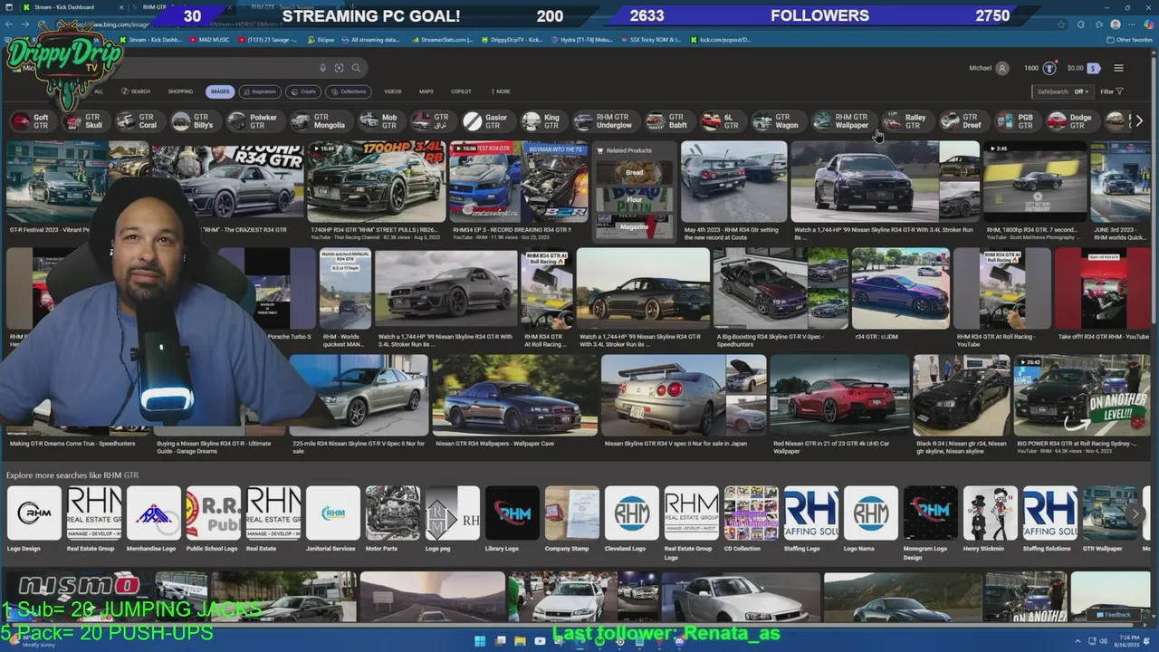Open visual search camera icon
Image resolution: width=1159 pixels, height=652 pixels.
(340, 68)
